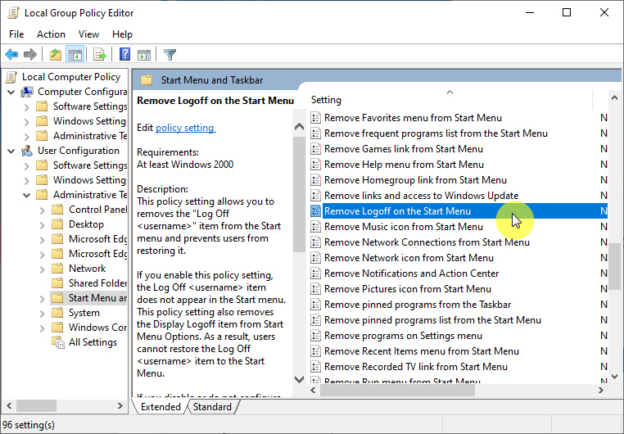Open the View menu
Viewport: 624px width, 434px height.
point(88,34)
